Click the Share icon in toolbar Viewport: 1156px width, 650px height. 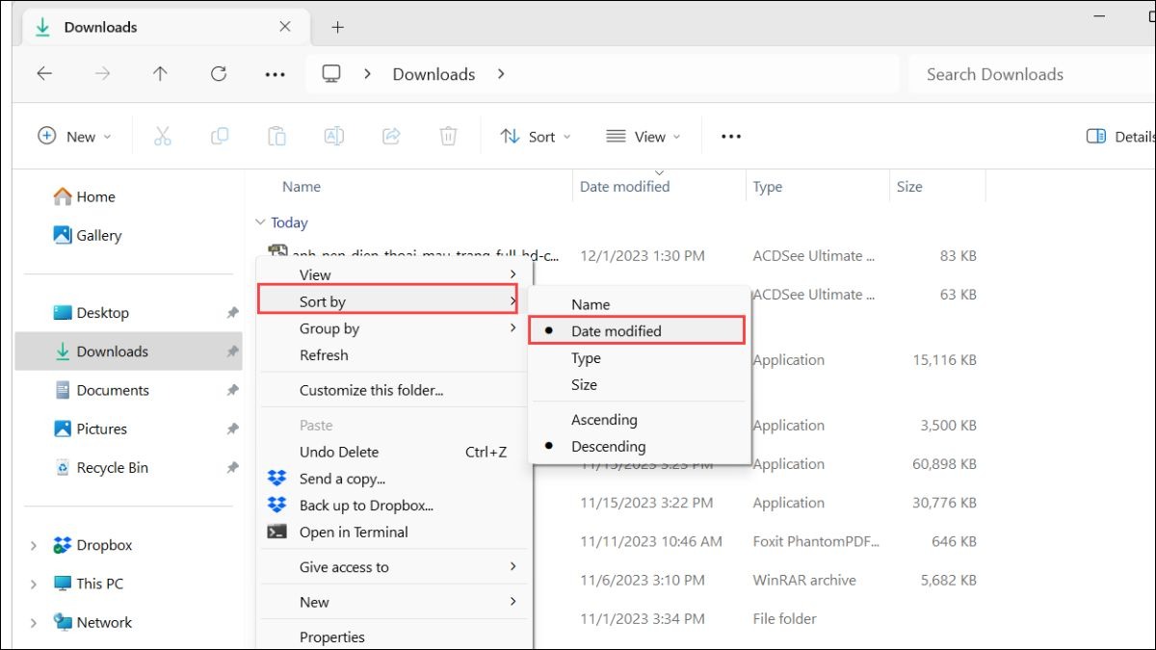coord(391,137)
